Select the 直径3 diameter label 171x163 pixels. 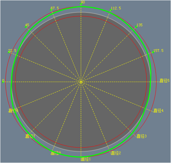(x=142, y=136)
